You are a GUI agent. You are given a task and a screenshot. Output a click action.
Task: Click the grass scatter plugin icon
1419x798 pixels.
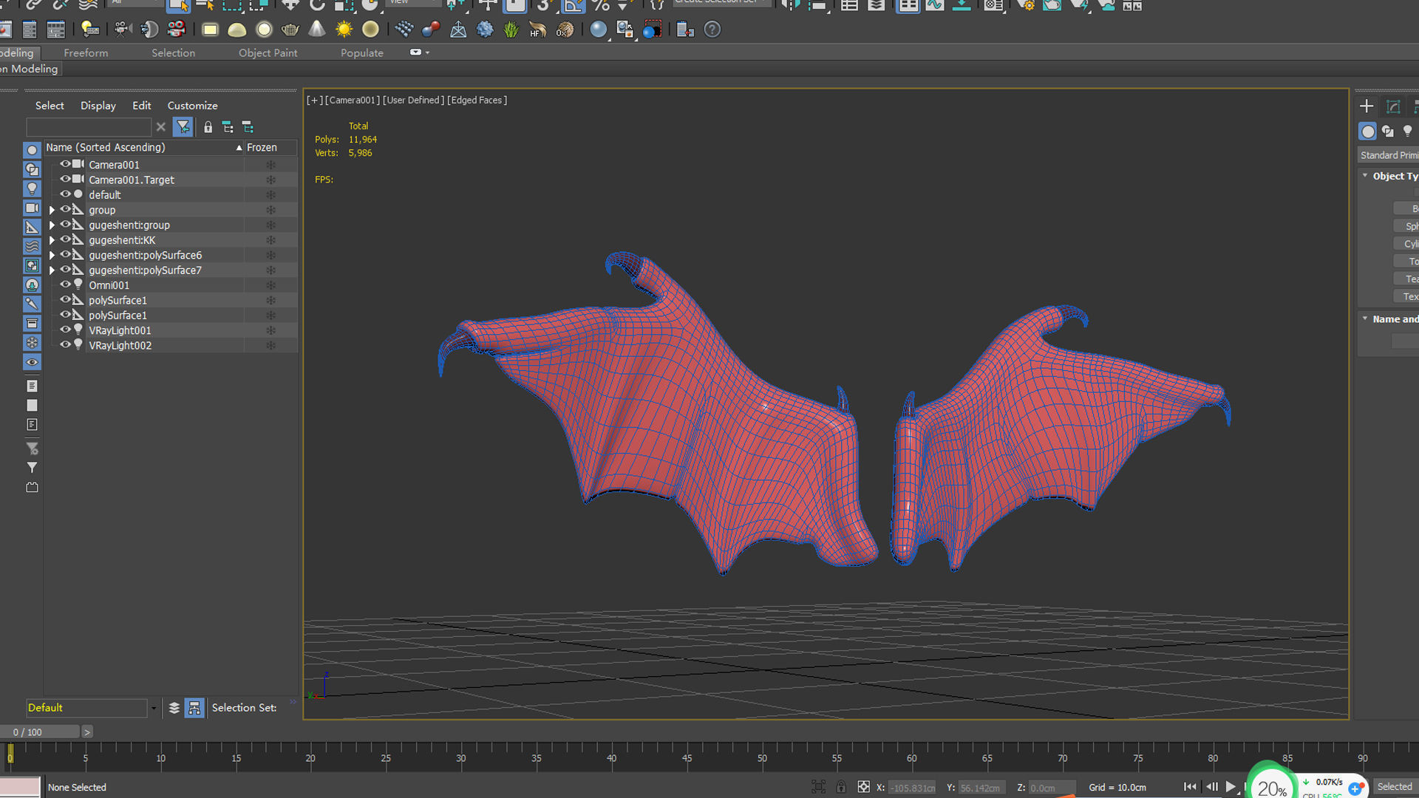click(511, 30)
